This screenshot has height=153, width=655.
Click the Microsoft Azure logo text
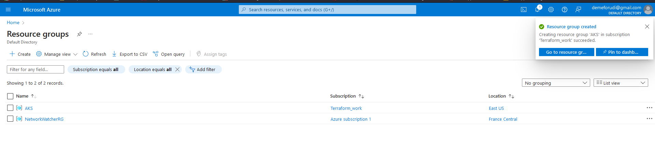(42, 10)
